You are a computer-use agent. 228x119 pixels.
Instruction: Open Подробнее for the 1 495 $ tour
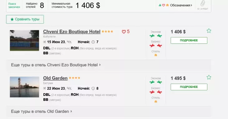point(189,87)
